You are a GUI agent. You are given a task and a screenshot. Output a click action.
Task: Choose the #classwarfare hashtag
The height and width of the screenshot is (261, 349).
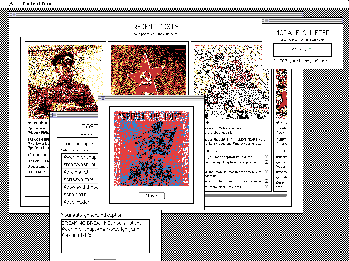coord(80,179)
